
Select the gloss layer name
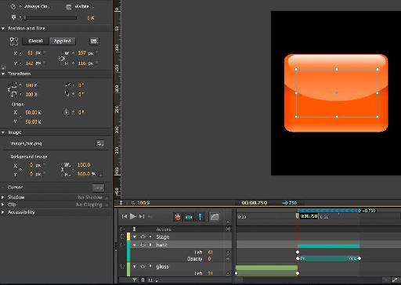pyautogui.click(x=162, y=266)
